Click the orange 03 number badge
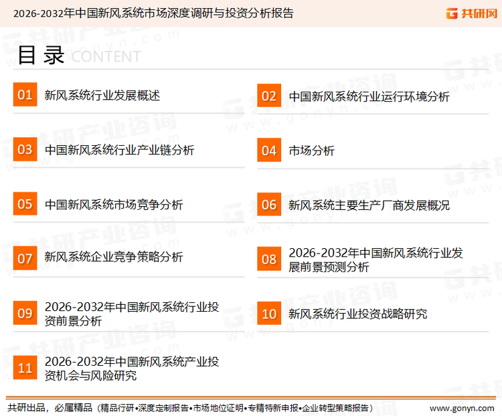Viewport: 502px width, 416px height. 25,149
